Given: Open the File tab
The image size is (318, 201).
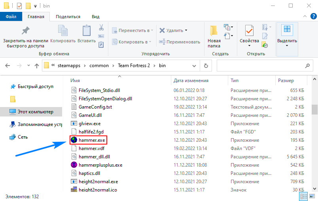Looking at the screenshot, I should point(11,17).
